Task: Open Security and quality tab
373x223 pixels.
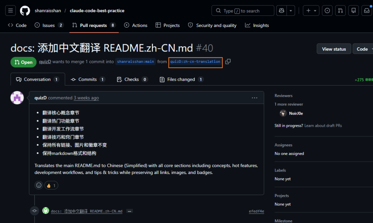Action: [212, 25]
